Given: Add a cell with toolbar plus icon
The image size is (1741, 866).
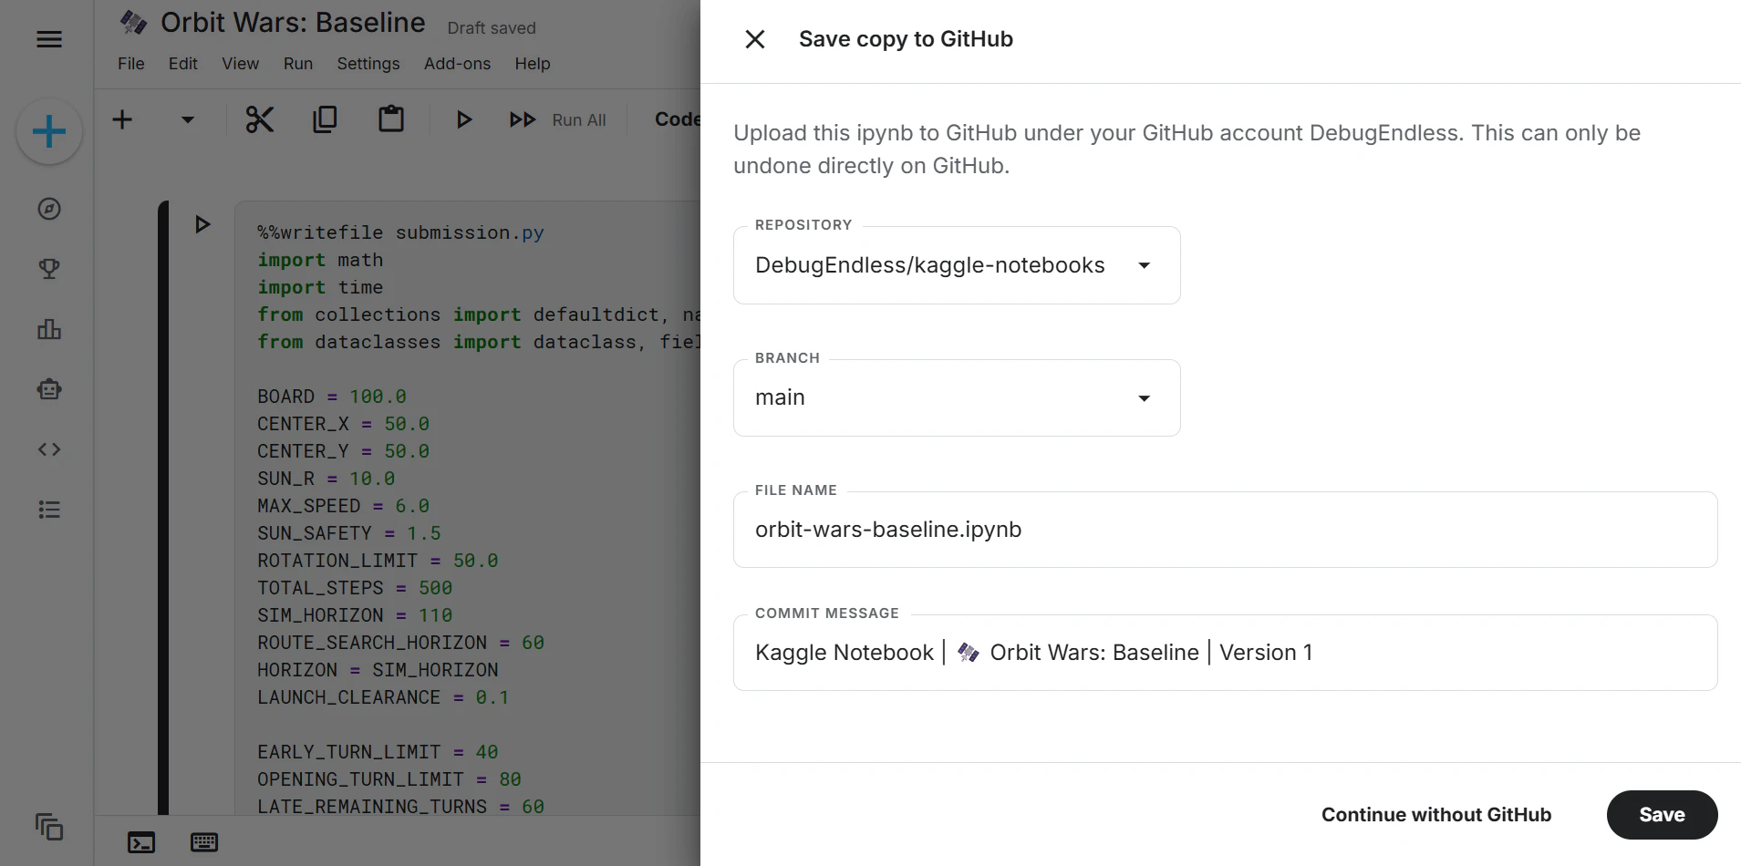Looking at the screenshot, I should [122, 119].
